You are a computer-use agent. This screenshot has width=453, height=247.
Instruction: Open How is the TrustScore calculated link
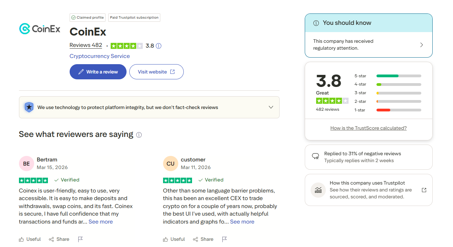tap(369, 128)
